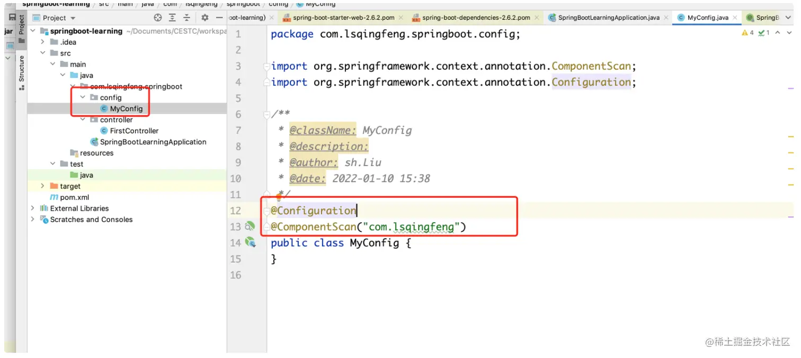Image resolution: width=801 pixels, height=358 pixels.
Task: Expand the target folder
Action: (x=43, y=186)
